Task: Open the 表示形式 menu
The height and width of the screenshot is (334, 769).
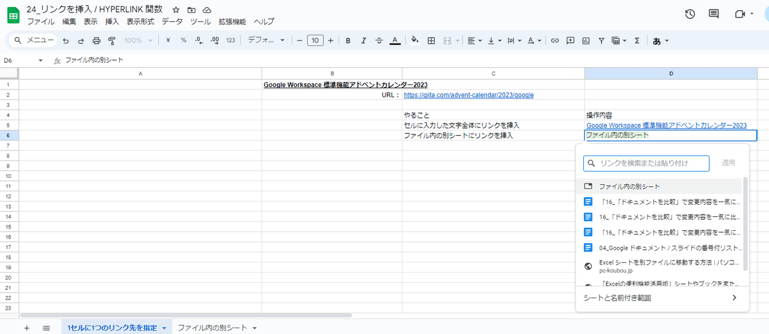Action: pyautogui.click(x=140, y=22)
